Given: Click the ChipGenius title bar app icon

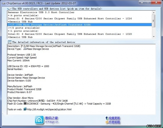Looking at the screenshot, I should pos(4,3).
